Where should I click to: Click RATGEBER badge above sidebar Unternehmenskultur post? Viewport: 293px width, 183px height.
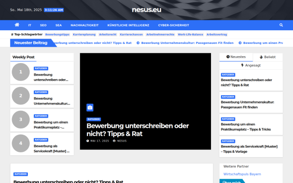click(228, 97)
